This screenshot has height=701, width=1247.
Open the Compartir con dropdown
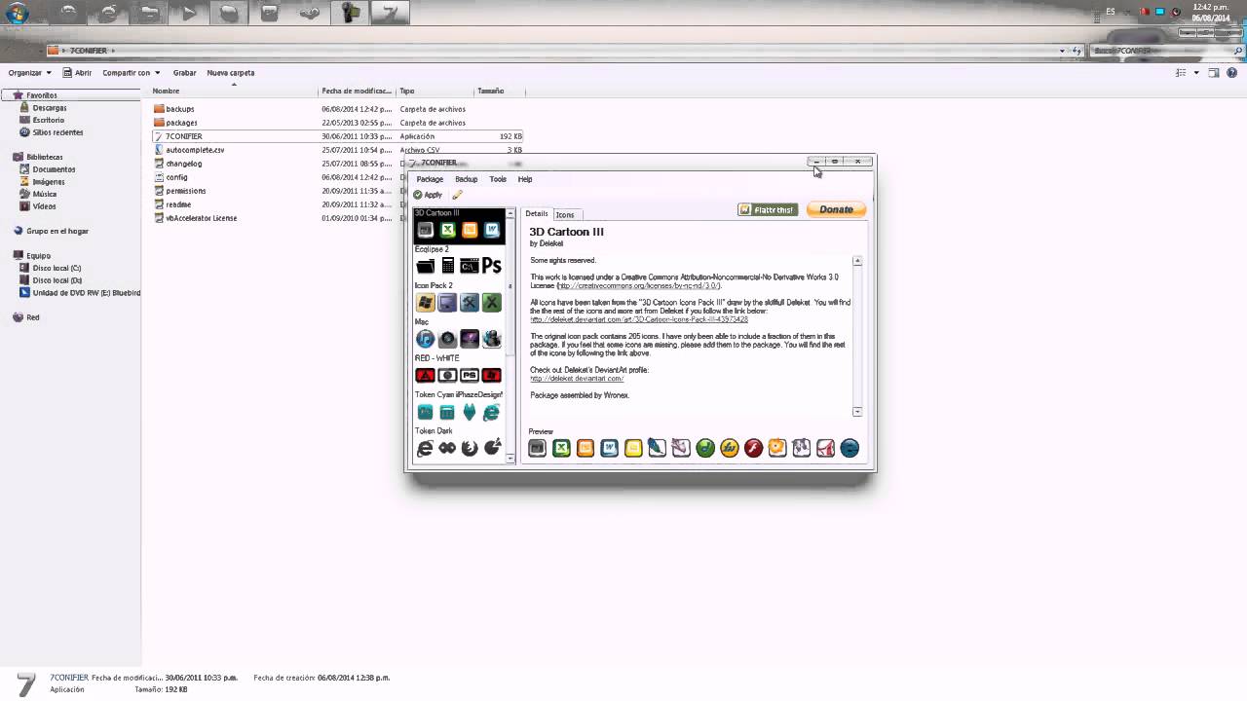coord(132,73)
